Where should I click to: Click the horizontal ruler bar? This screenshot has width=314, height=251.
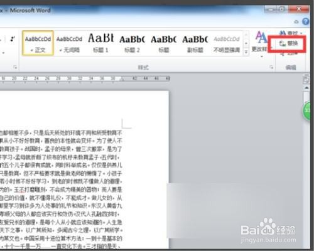pos(85,78)
